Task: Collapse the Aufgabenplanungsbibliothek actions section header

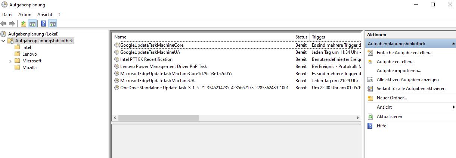Action: tap(453, 44)
